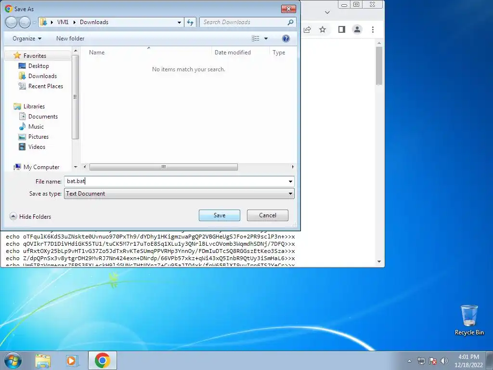Open the Help question mark icon
This screenshot has height=370, width=493.
pos(285,39)
